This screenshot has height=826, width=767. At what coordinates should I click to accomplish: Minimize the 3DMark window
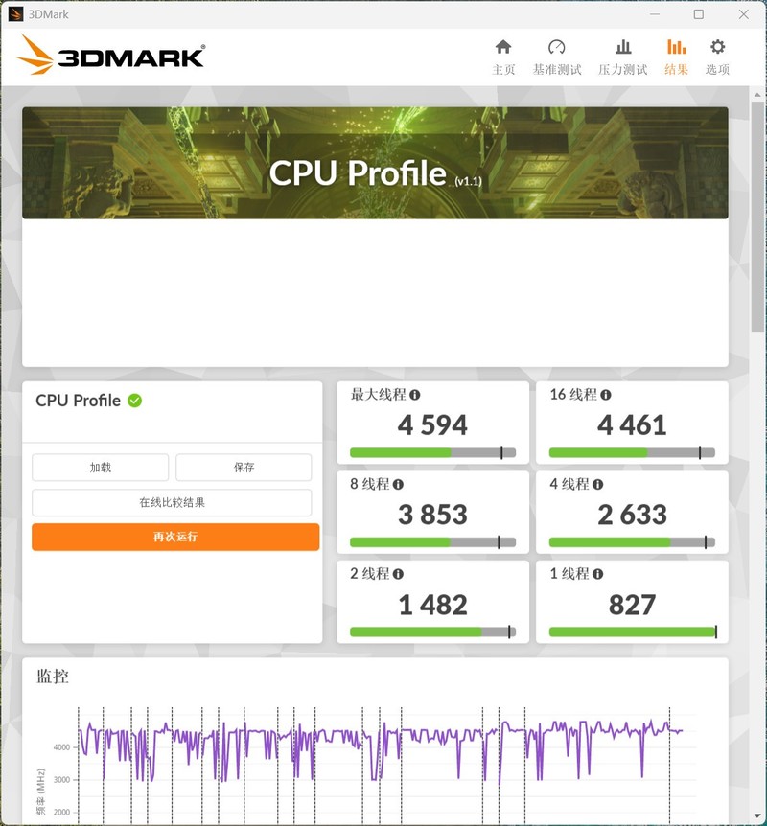click(655, 14)
